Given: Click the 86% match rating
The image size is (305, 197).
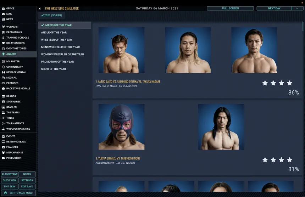Looking at the screenshot, I should tap(294, 92).
